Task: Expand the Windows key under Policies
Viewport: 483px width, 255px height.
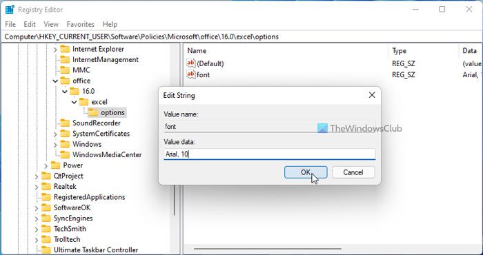Action: 55,144
